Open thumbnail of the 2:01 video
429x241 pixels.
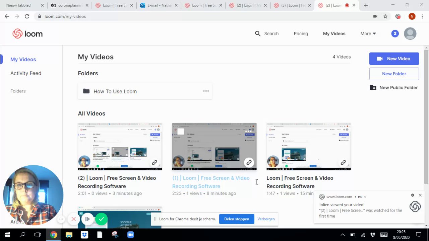[120, 147]
